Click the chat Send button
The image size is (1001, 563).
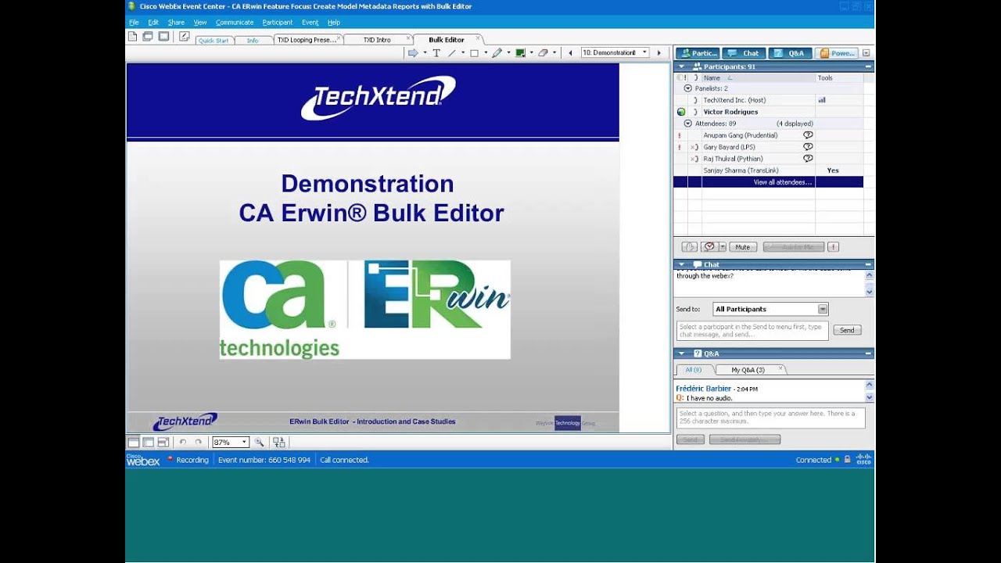tap(847, 330)
